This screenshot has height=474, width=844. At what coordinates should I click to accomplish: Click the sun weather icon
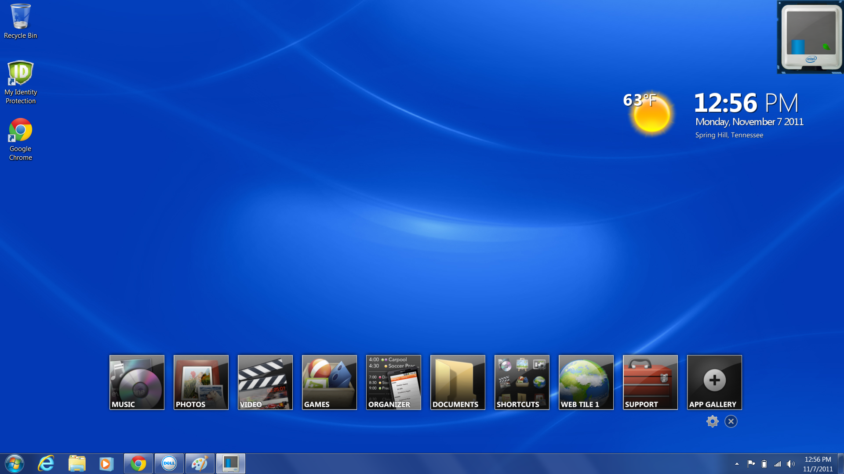pos(651,115)
